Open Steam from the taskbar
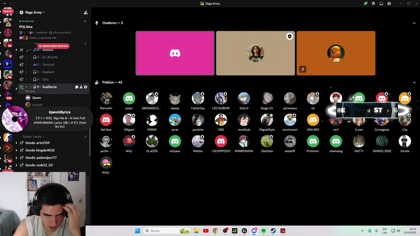 point(273,231)
